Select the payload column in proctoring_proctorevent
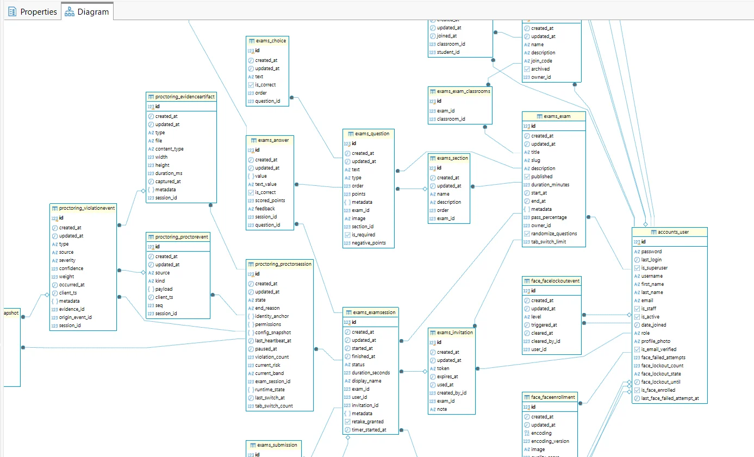754x457 pixels. pos(178,289)
